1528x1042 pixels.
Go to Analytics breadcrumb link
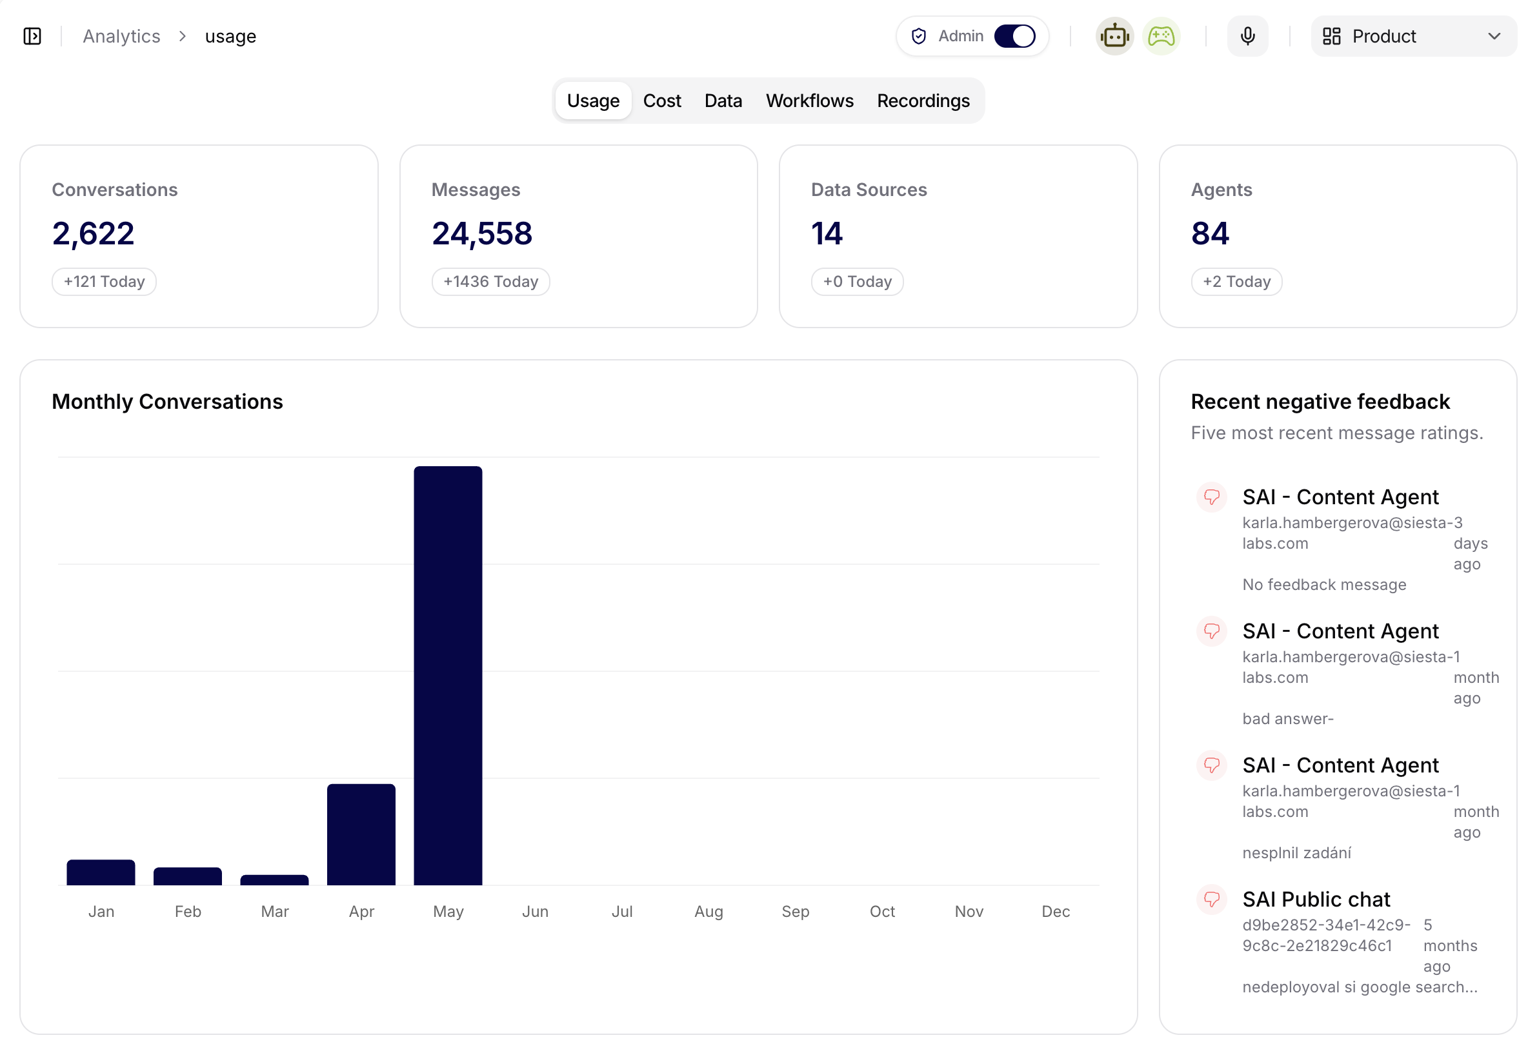tap(122, 36)
